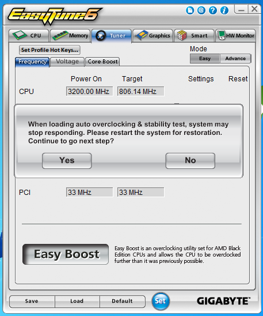Open the Voltage sub-tab

pos(67,62)
